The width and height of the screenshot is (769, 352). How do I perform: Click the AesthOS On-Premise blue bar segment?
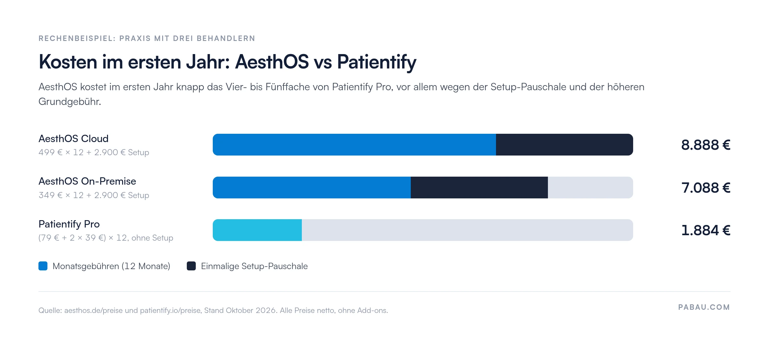[312, 188]
